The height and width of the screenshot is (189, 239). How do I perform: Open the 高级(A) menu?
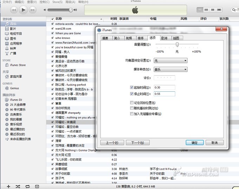pyautogui.click(x=70, y=2)
